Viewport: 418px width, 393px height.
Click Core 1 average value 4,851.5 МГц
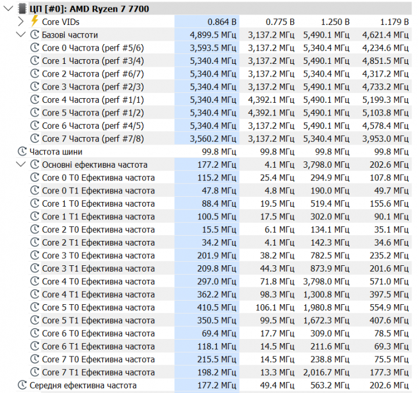point(385,61)
